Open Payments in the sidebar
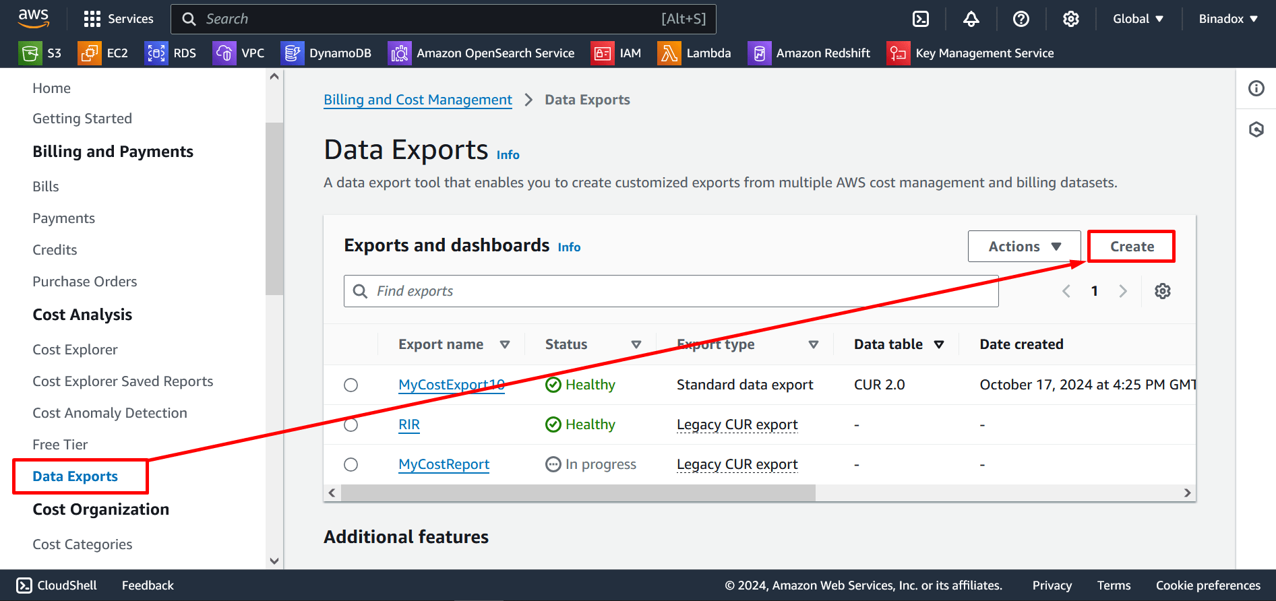This screenshot has height=601, width=1276. [64, 218]
